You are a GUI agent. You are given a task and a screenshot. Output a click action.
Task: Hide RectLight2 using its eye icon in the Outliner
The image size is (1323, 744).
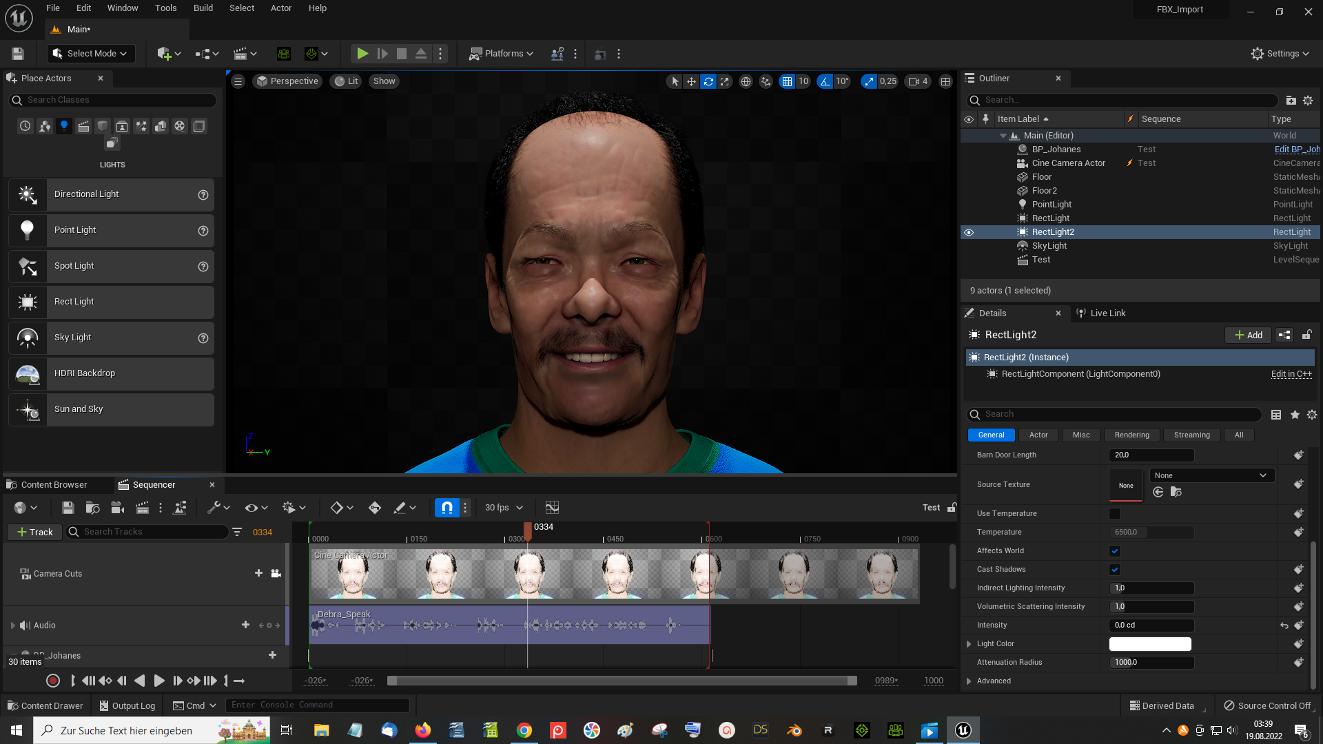point(968,232)
